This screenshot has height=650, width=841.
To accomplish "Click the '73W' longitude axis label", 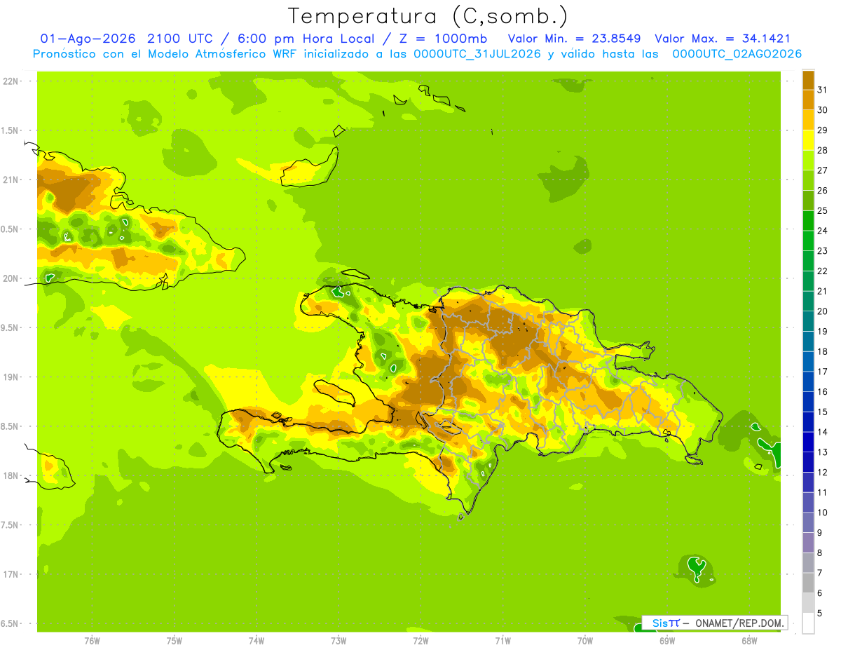I will pos(339,640).
